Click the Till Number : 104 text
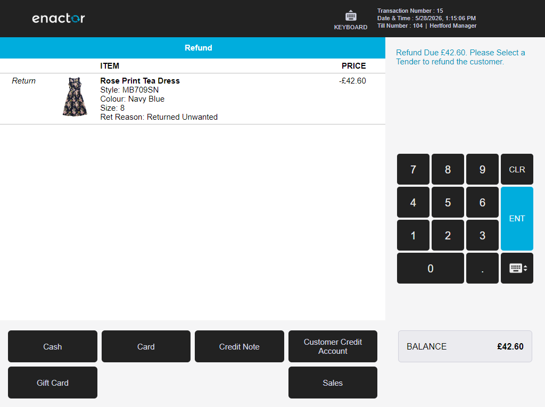The height and width of the screenshot is (407, 545). pos(400,26)
